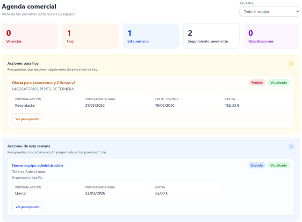Select the Reactivaciones summary card
This screenshot has width=302, height=222.
(x=272, y=36)
